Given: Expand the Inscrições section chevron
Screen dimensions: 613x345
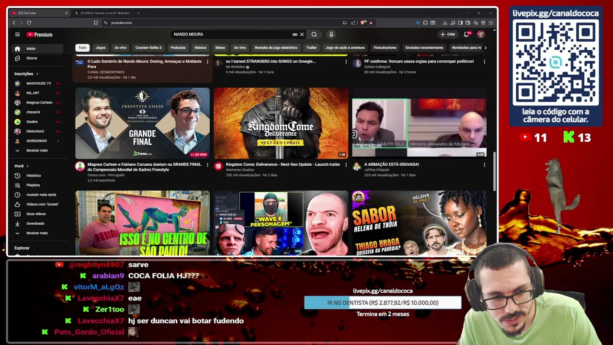Looking at the screenshot, I should tap(37, 74).
